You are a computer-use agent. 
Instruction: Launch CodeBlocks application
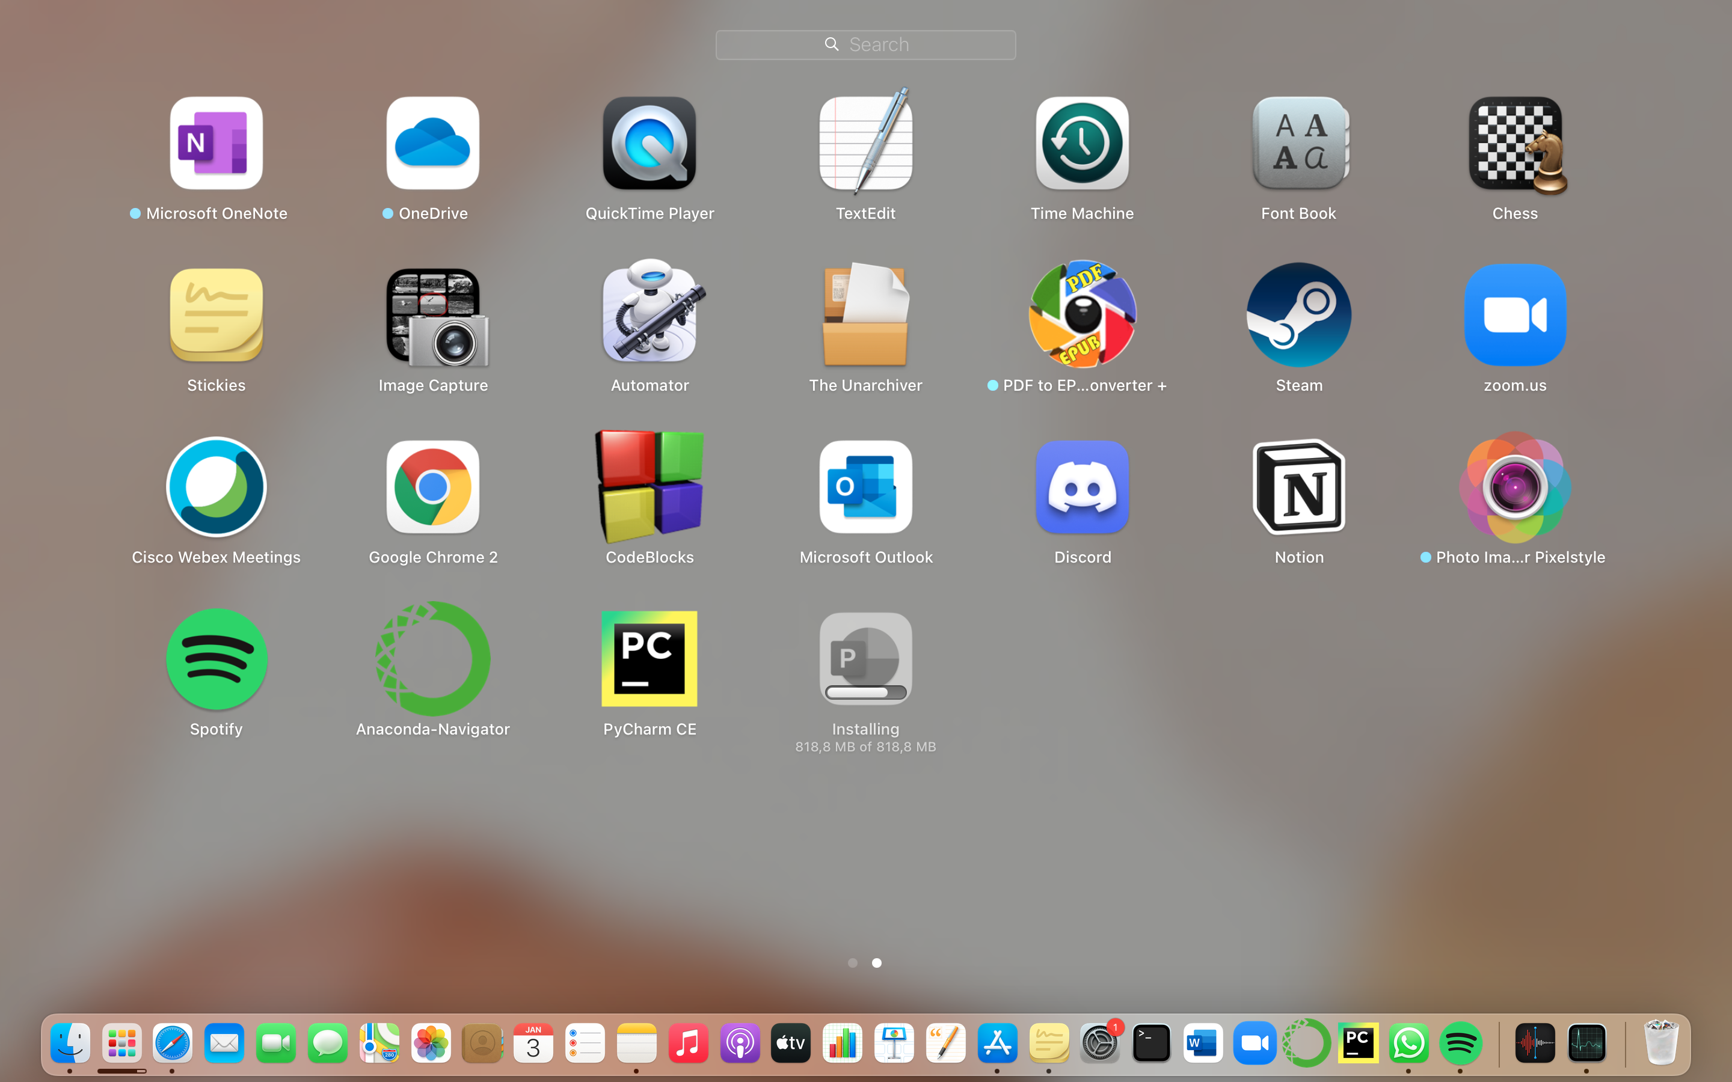pos(649,487)
